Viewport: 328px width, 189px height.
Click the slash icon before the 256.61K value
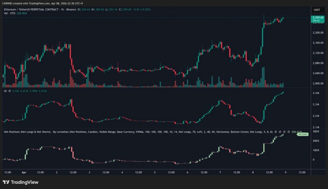[289, 132]
